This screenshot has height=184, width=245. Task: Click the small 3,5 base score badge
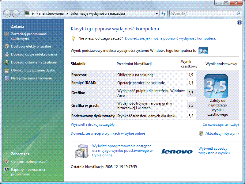203,51
